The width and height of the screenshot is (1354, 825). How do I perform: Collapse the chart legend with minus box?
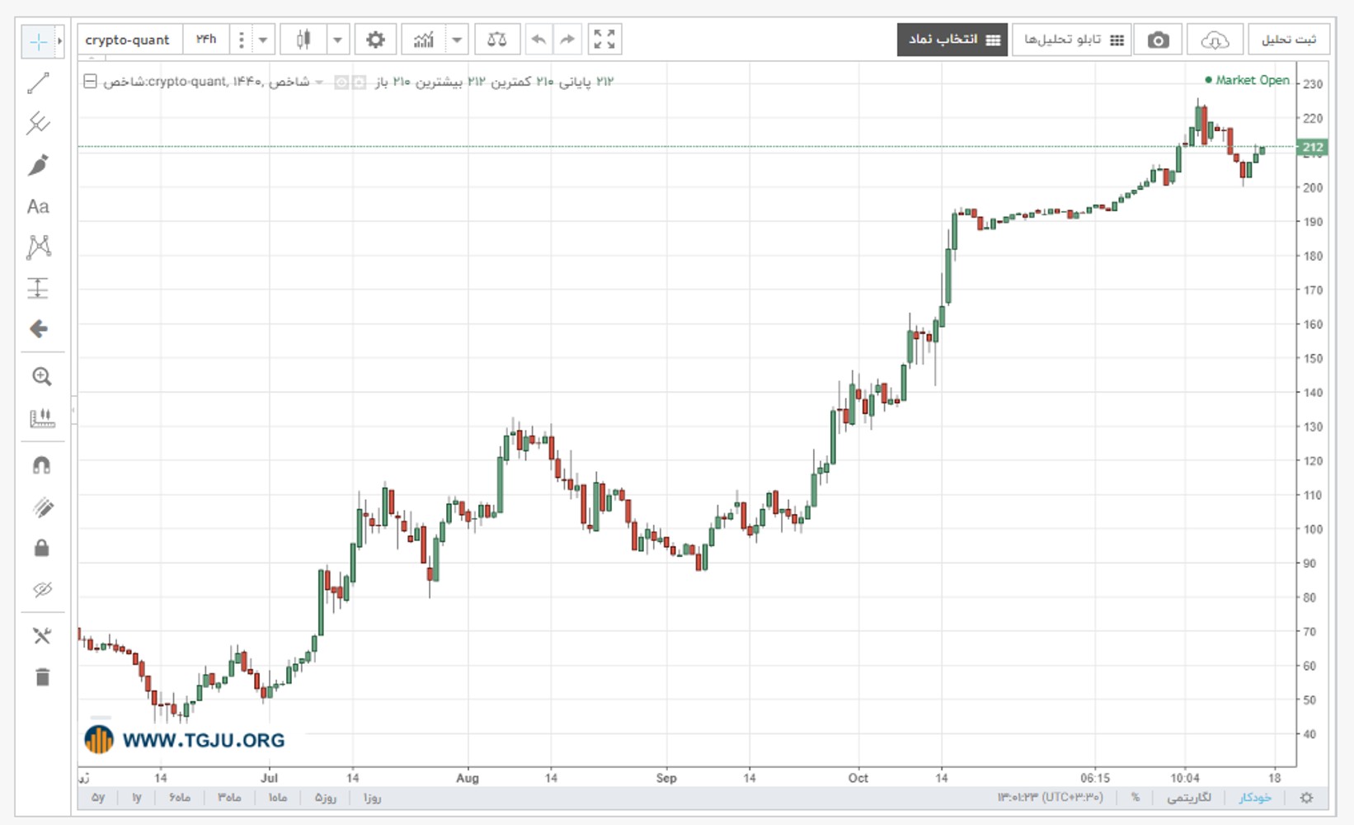click(91, 81)
